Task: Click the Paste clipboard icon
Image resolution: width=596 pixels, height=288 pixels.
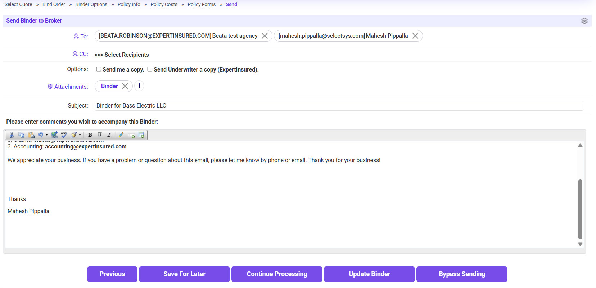Action: [31, 135]
